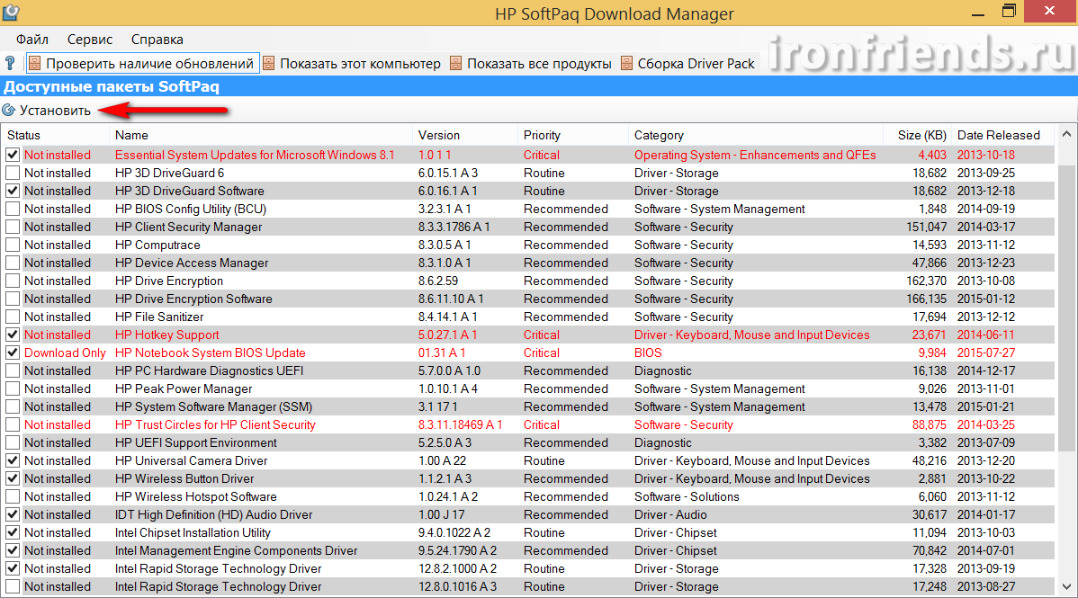This screenshot has width=1078, height=598.
Task: Uncheck the IDT High Definition Audio Driver checkbox
Action: (x=13, y=514)
